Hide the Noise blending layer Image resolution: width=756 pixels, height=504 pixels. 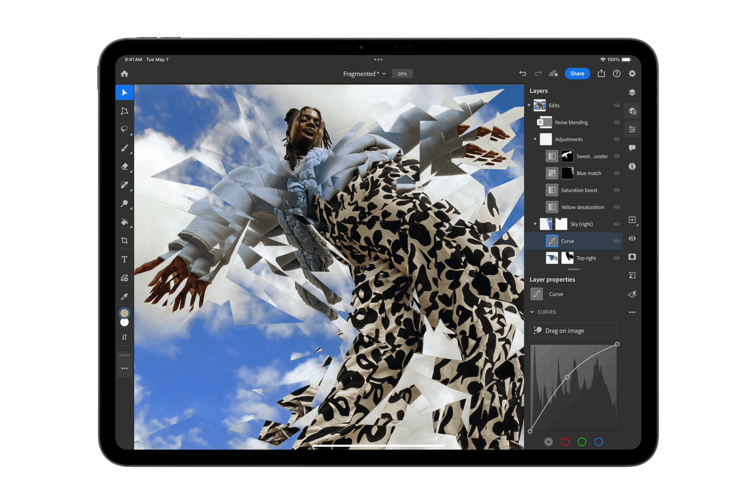click(616, 123)
